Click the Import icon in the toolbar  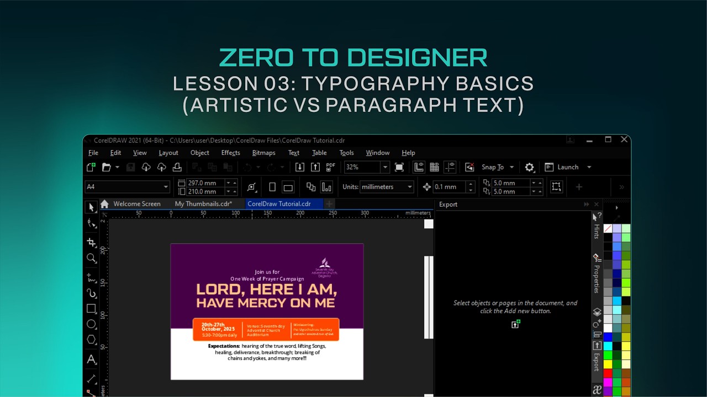coord(299,167)
